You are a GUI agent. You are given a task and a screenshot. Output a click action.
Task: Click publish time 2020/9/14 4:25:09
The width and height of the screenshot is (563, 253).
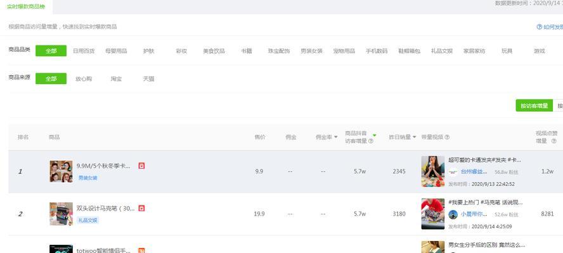[491, 226]
